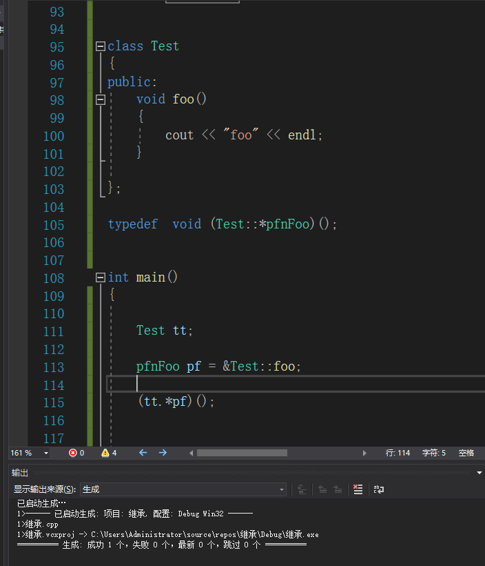Clear all output with the red-X icon

358,489
